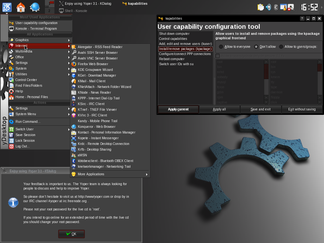Launch the globe web browser panel icon
The image size is (324, 243).
[x=35, y=7]
